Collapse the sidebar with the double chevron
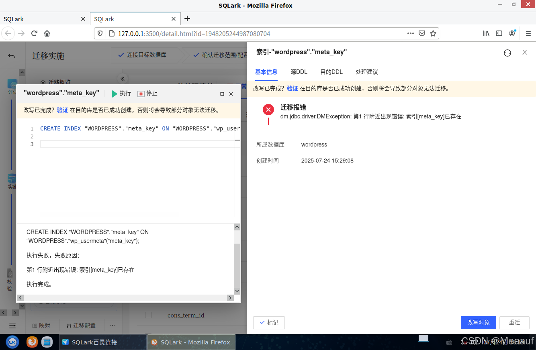536x350 pixels. 123,79
